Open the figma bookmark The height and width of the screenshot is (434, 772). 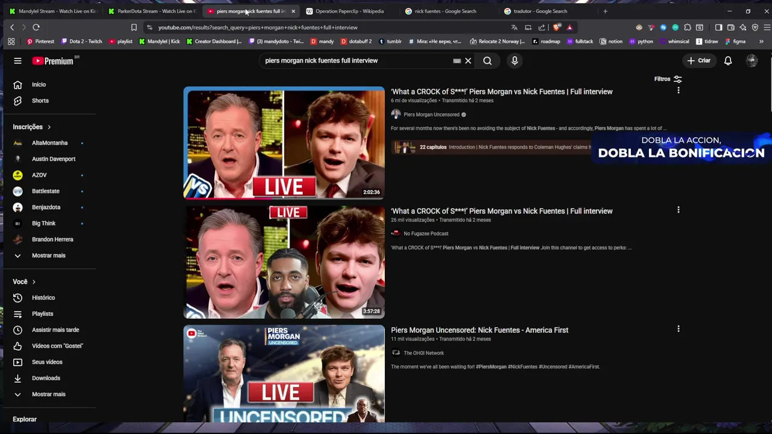(735, 42)
